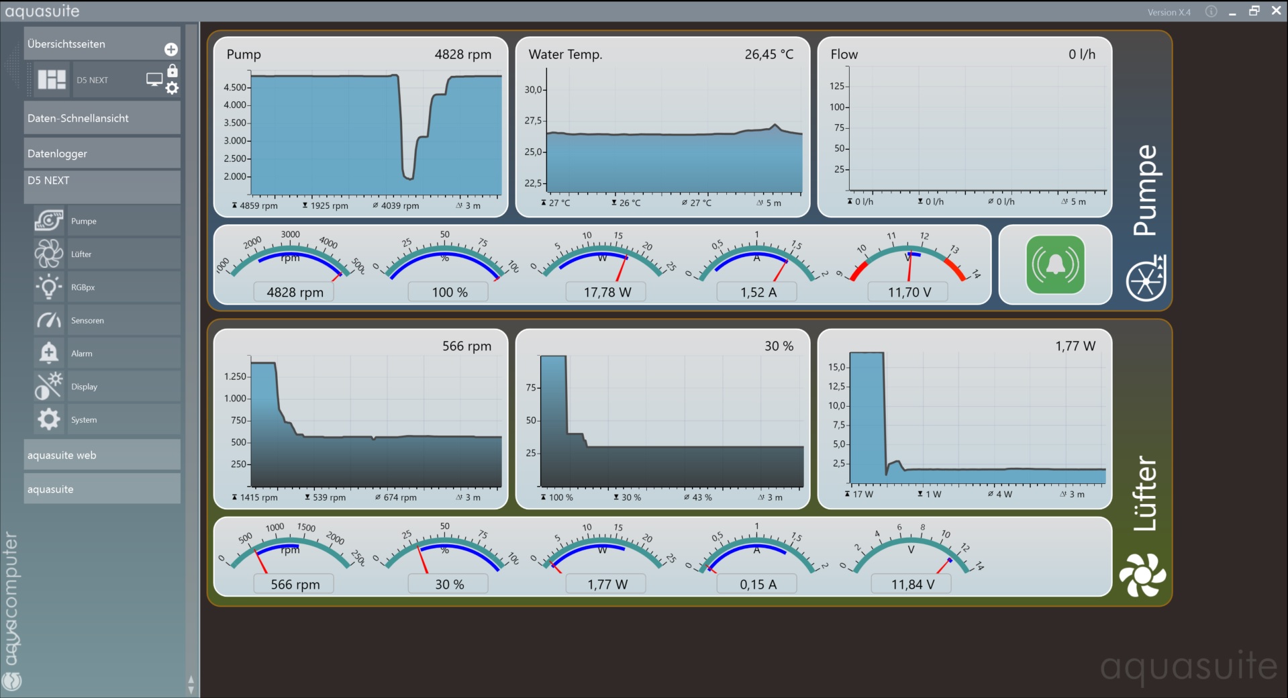Click the green alarm bell button
Screen dimensions: 1288x698
coord(1055,264)
